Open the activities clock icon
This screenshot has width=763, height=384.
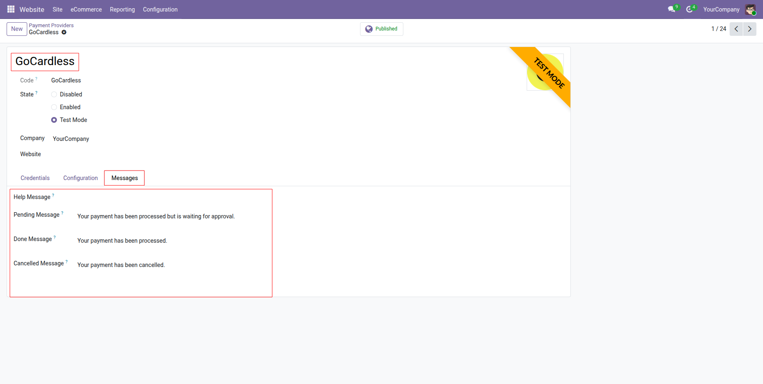(x=690, y=9)
